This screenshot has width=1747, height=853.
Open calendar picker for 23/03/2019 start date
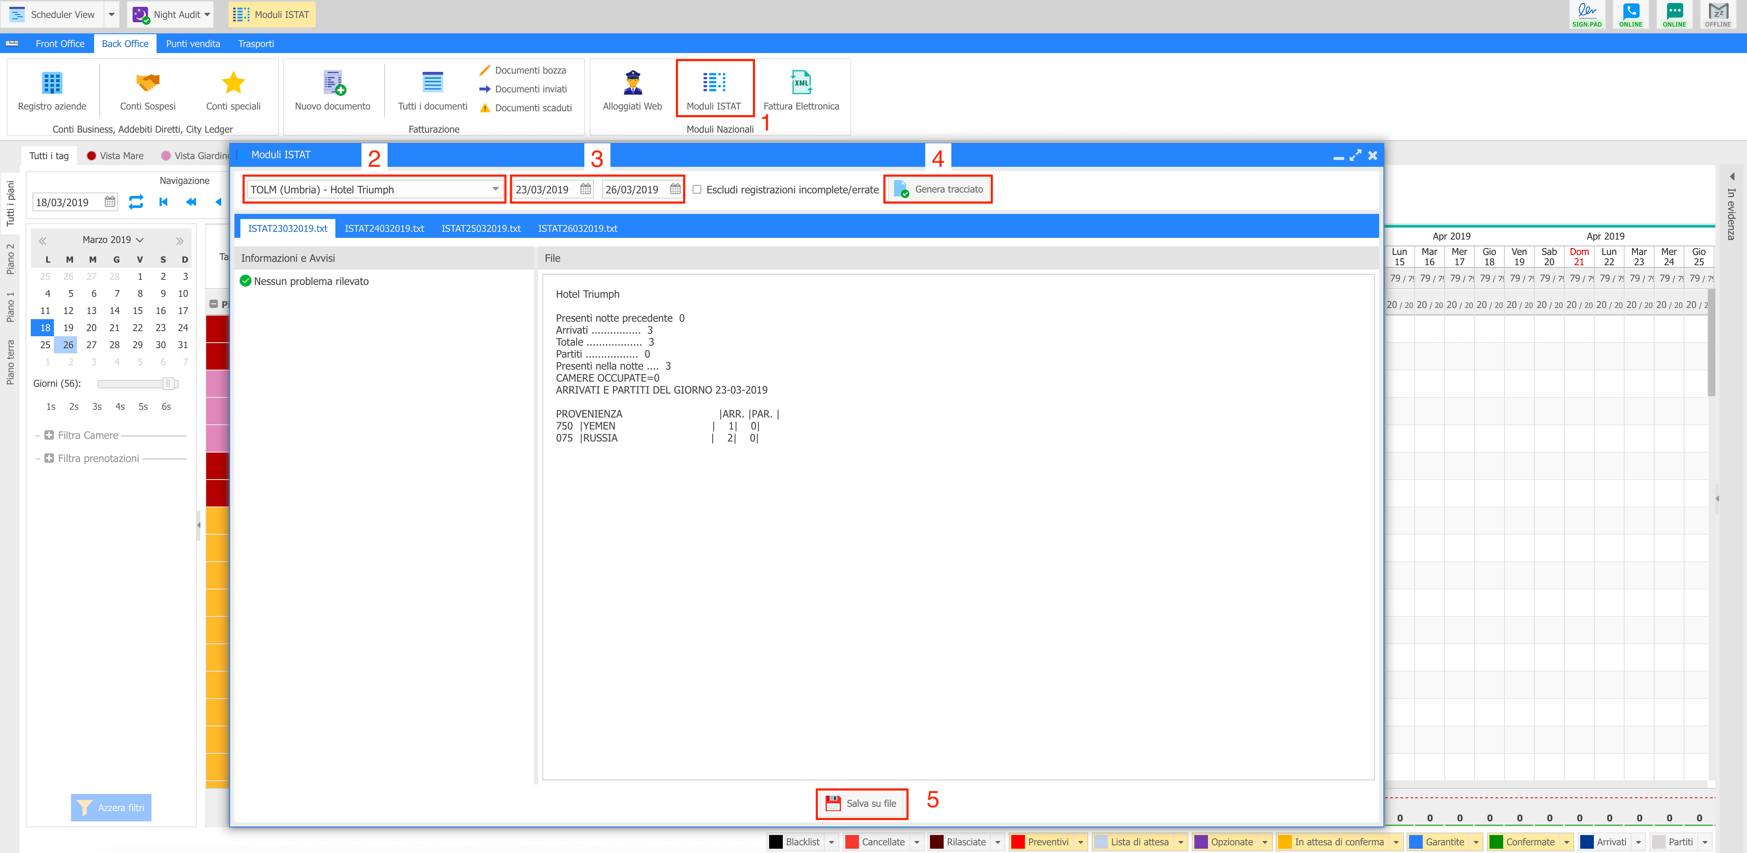pyautogui.click(x=585, y=189)
